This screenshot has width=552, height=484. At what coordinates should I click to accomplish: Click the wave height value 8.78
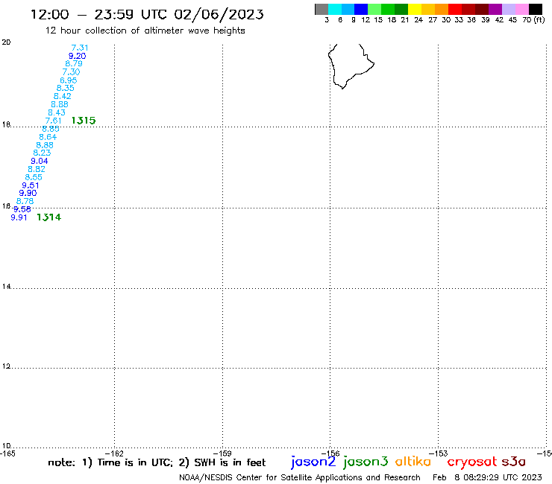pyautogui.click(x=25, y=201)
